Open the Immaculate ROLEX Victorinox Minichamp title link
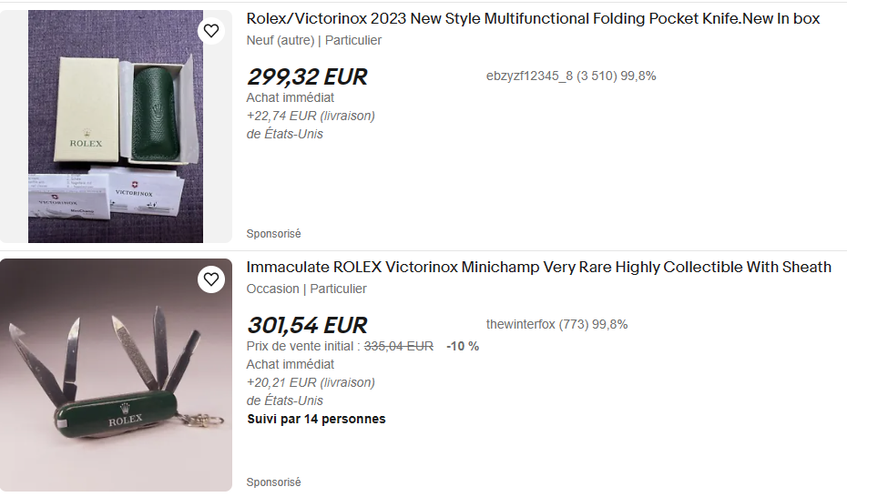This screenshot has height=497, width=888. (538, 268)
